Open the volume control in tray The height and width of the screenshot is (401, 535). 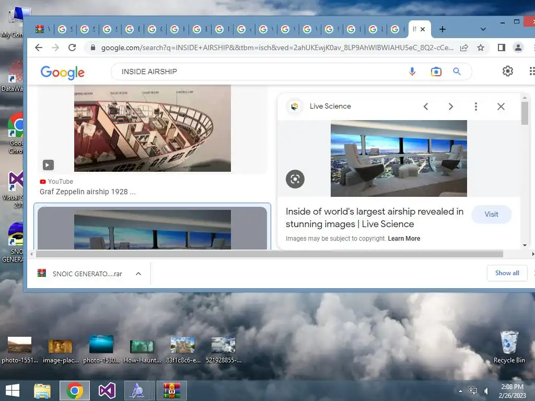point(486,391)
